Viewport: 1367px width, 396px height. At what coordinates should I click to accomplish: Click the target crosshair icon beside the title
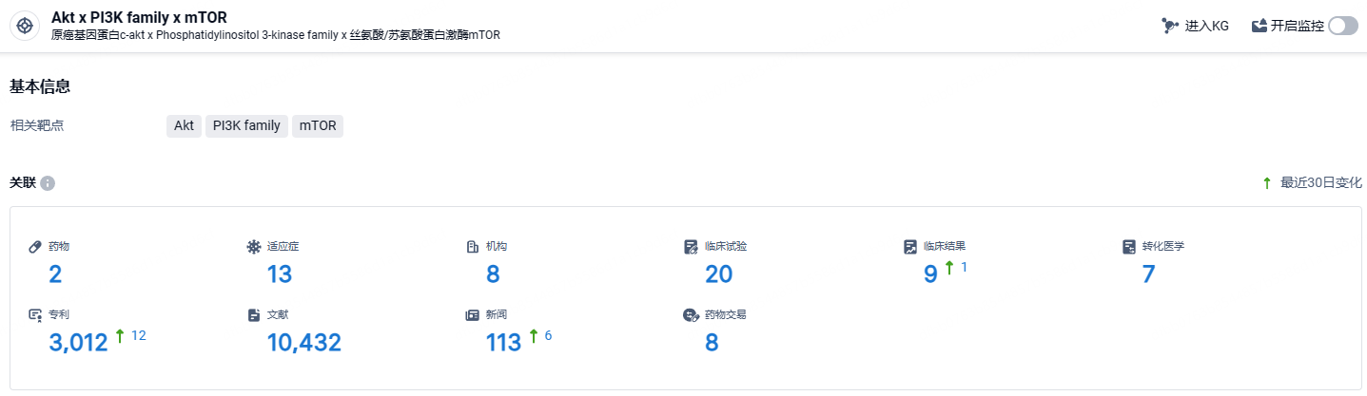coord(26,26)
